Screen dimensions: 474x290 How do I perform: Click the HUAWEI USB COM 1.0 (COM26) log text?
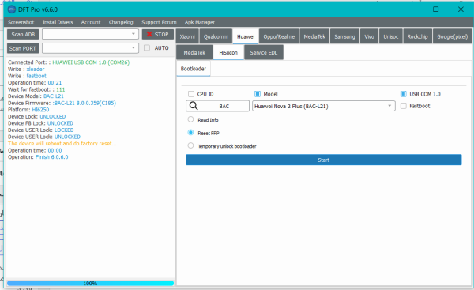pos(91,62)
